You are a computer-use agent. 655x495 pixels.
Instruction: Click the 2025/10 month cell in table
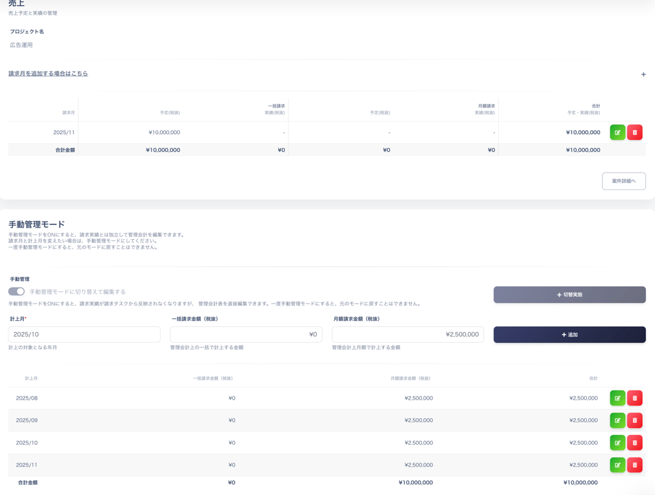[x=26, y=443]
